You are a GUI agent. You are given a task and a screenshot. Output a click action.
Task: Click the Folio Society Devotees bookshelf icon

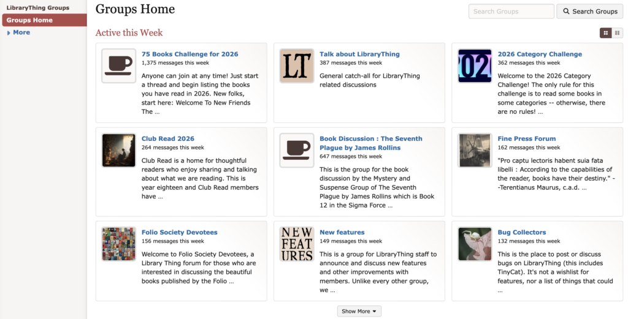[118, 244]
